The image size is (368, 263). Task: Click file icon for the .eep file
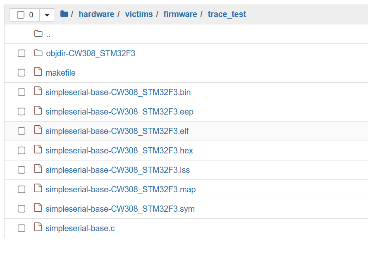point(38,110)
